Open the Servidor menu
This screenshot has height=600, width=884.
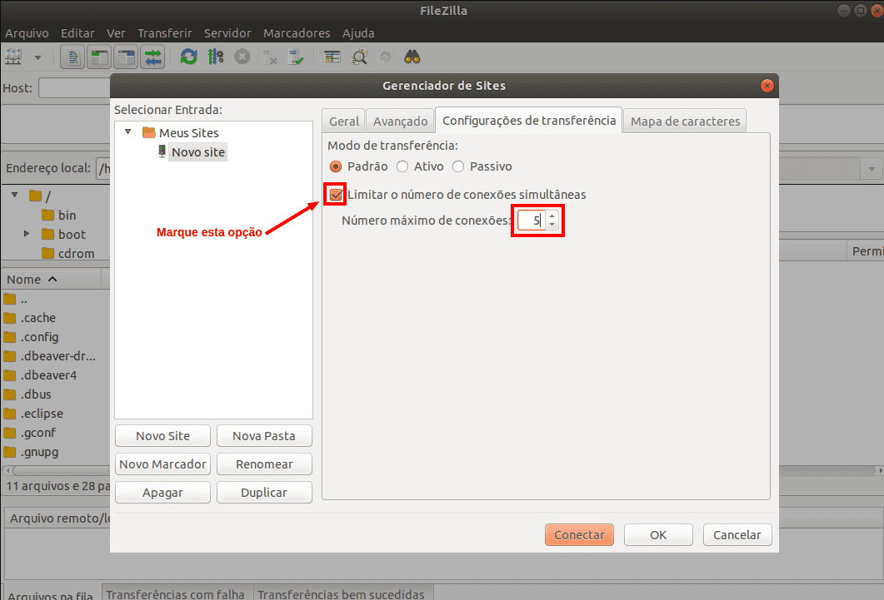click(227, 33)
